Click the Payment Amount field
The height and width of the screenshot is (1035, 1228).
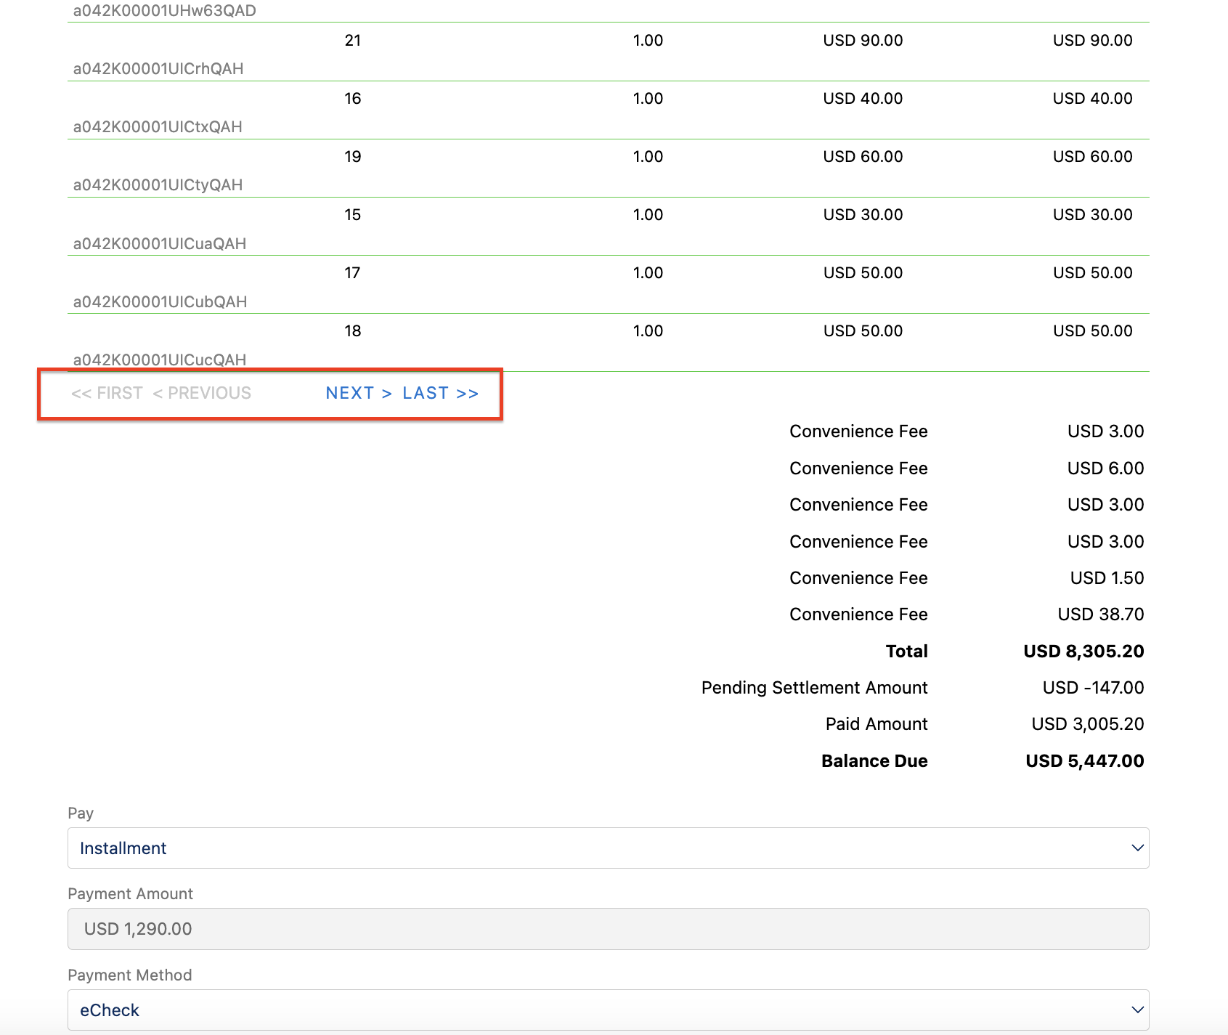pyautogui.click(x=607, y=928)
